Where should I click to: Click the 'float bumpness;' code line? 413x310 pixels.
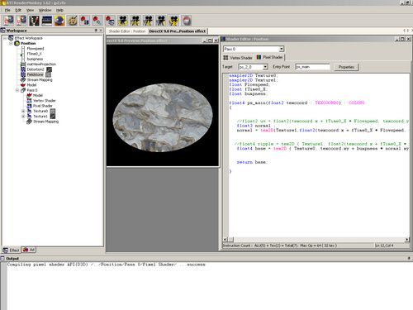(x=248, y=93)
